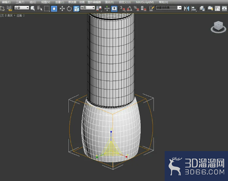
Task: Activate the Select and Uniform Scale tool
Action: click(x=76, y=8)
